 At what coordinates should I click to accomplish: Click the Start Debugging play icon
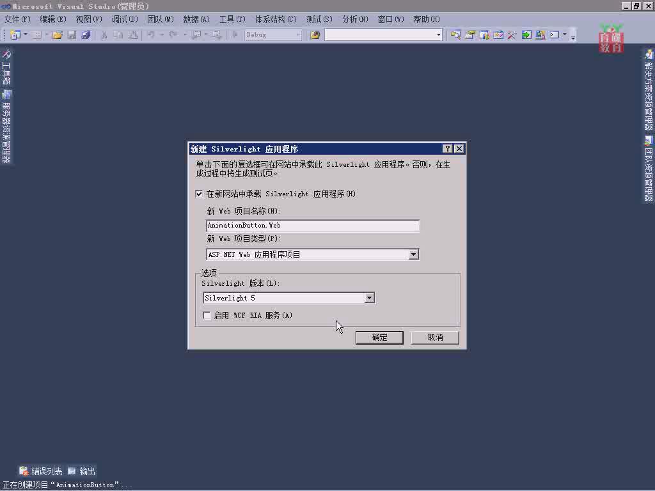pos(235,35)
